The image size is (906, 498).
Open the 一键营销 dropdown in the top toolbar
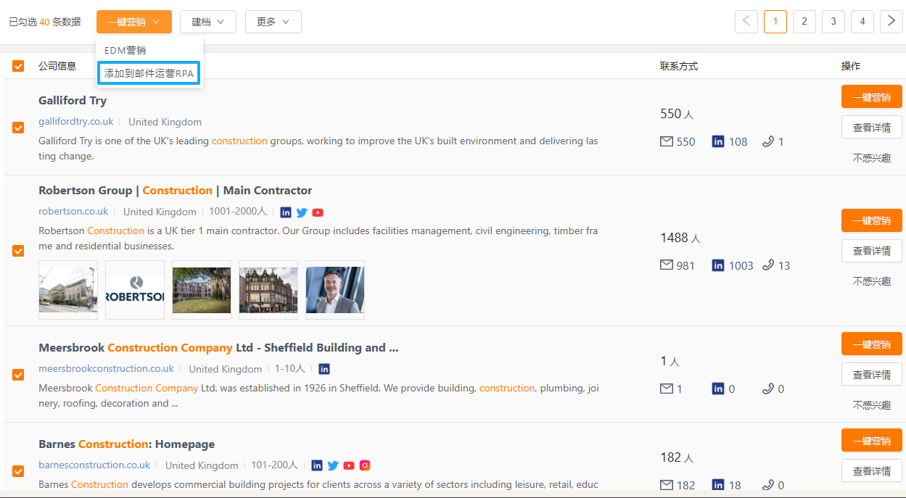tap(134, 22)
